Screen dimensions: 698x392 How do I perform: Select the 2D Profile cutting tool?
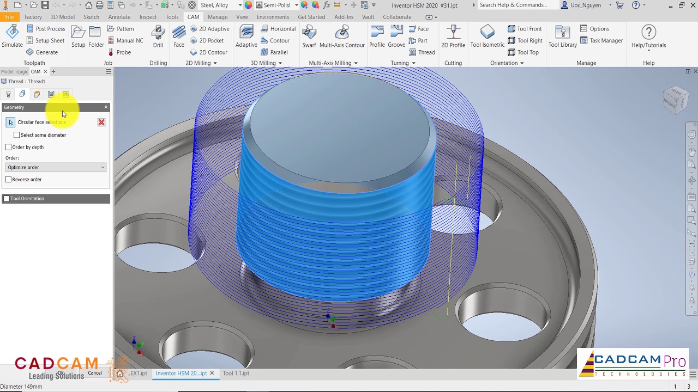[453, 36]
